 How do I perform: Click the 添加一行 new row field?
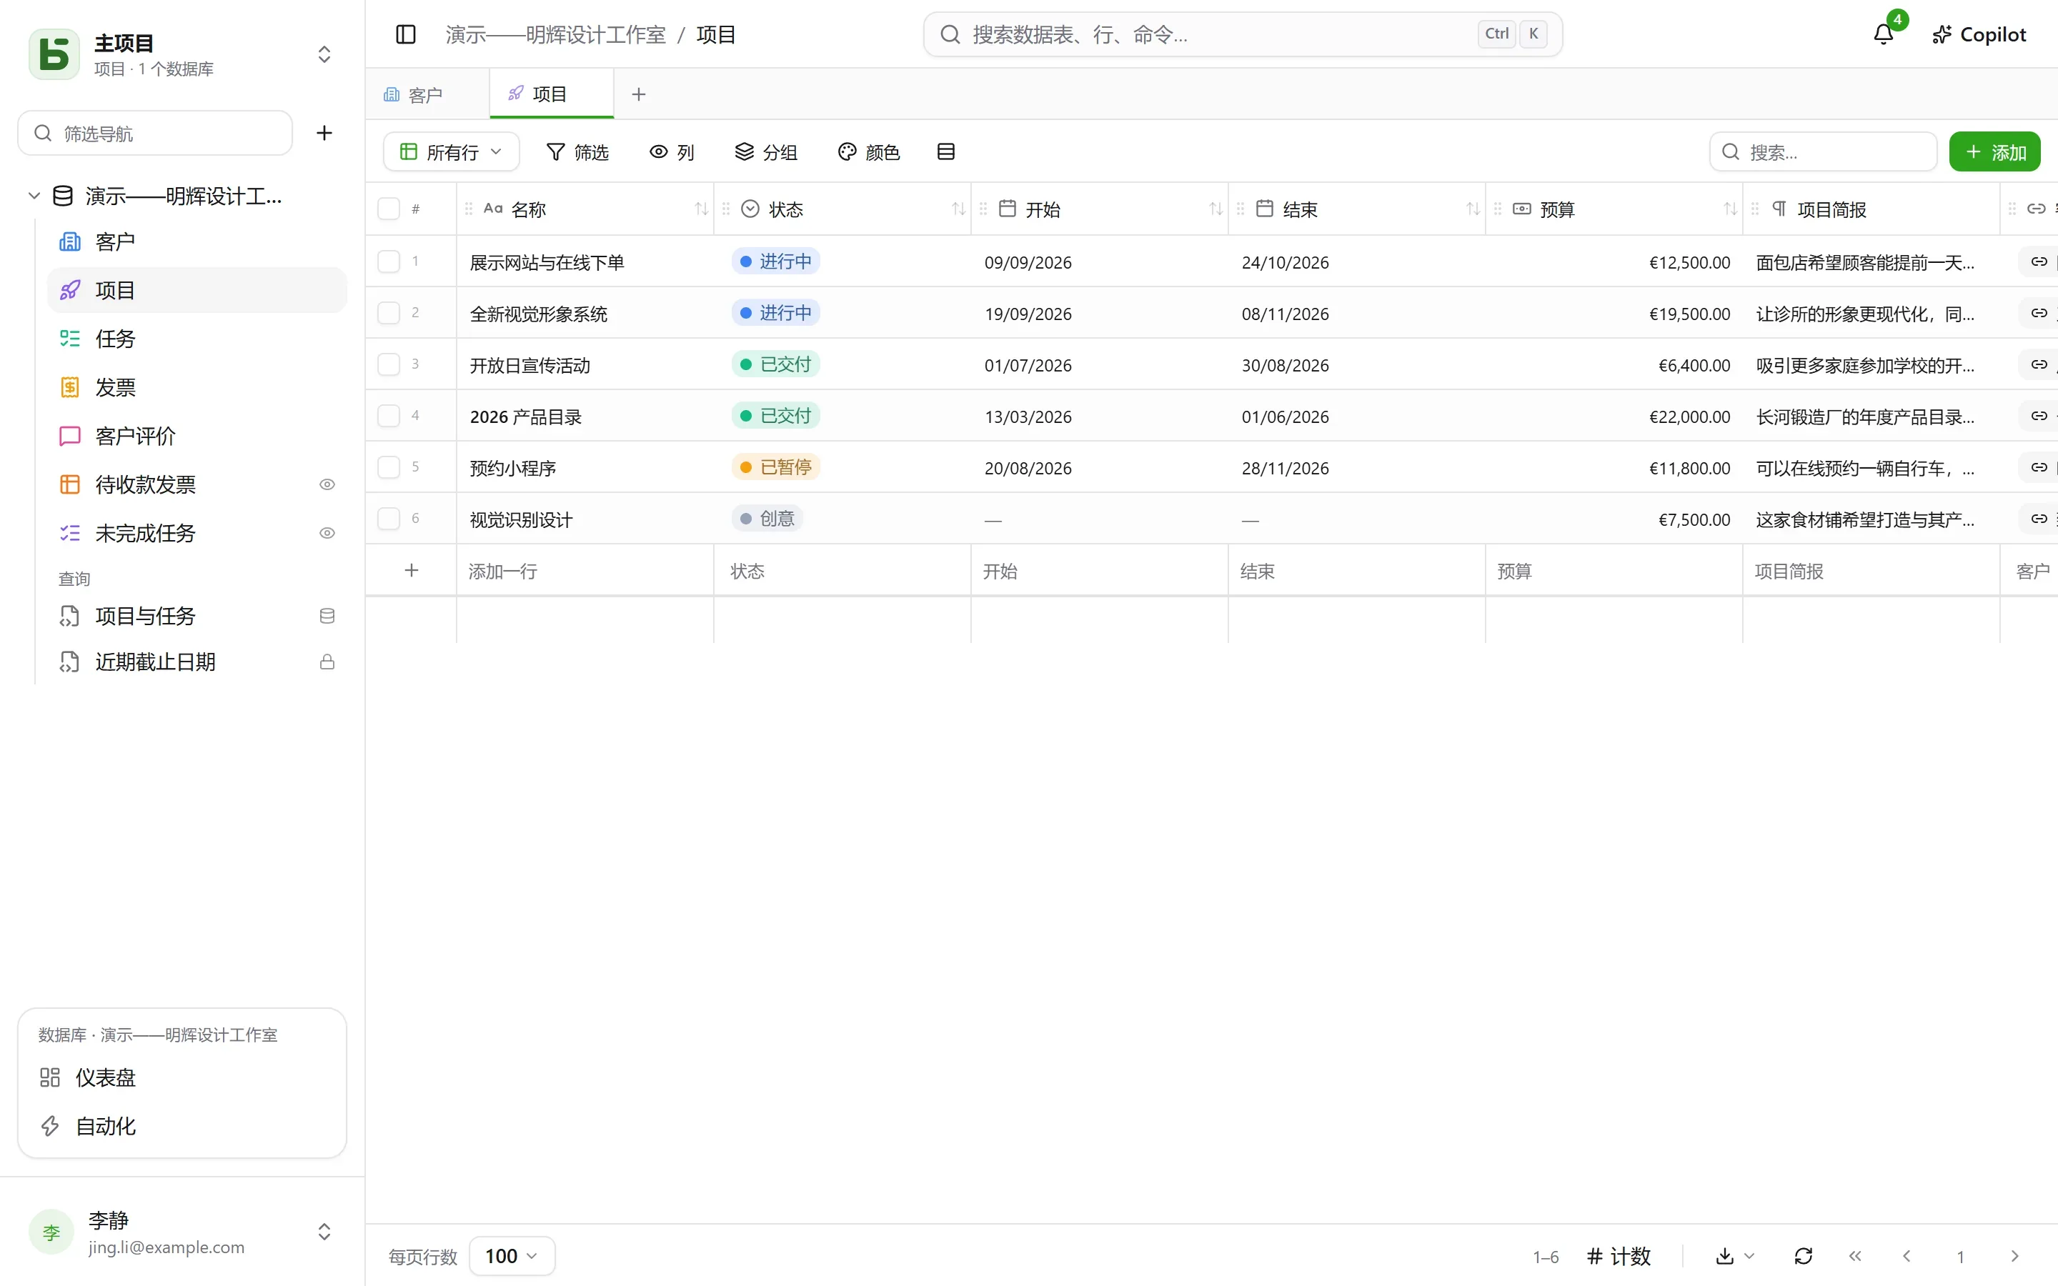(585, 571)
